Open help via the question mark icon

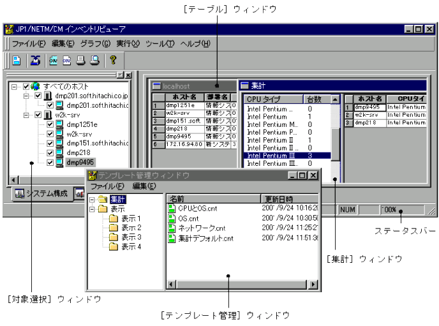(113, 60)
